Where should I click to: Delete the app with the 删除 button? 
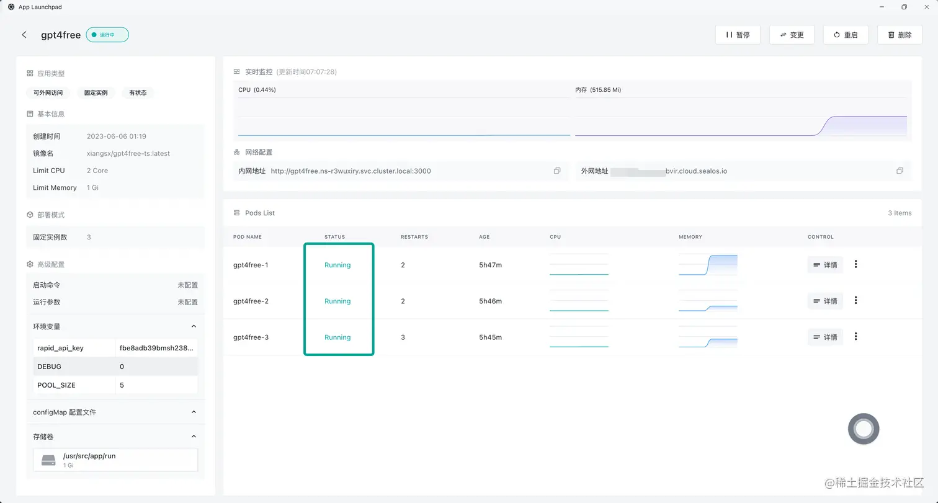(900, 35)
